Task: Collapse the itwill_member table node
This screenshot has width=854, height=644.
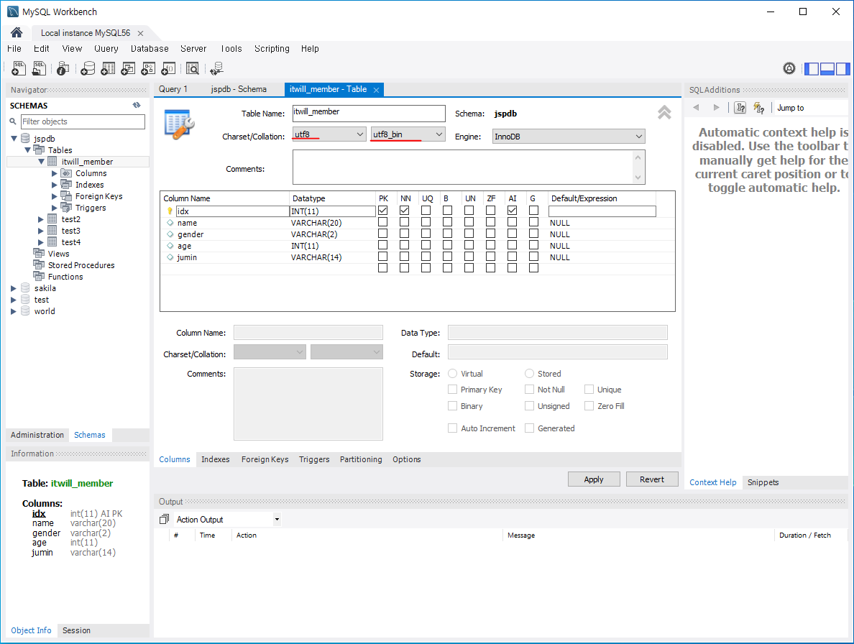Action: pos(42,161)
